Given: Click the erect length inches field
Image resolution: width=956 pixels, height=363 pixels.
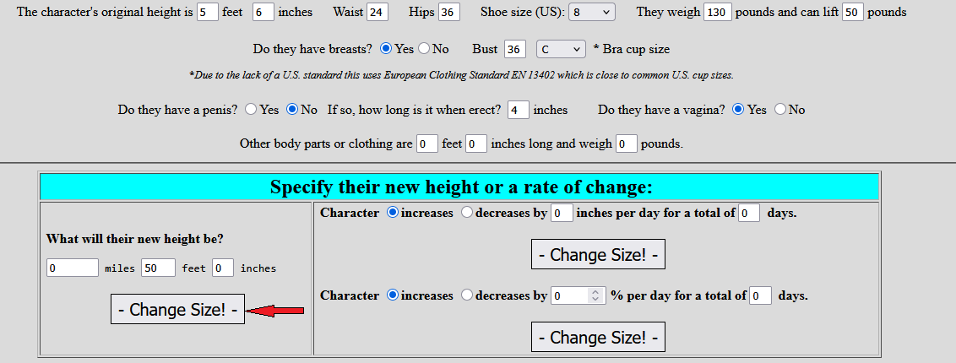Looking at the screenshot, I should pos(519,111).
